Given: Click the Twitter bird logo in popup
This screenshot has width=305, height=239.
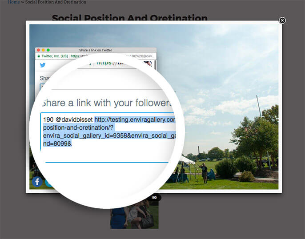Looking at the screenshot, I should pos(43,65).
